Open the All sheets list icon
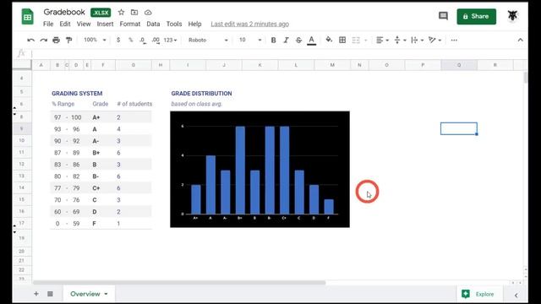The height and width of the screenshot is (304, 541). [51, 294]
